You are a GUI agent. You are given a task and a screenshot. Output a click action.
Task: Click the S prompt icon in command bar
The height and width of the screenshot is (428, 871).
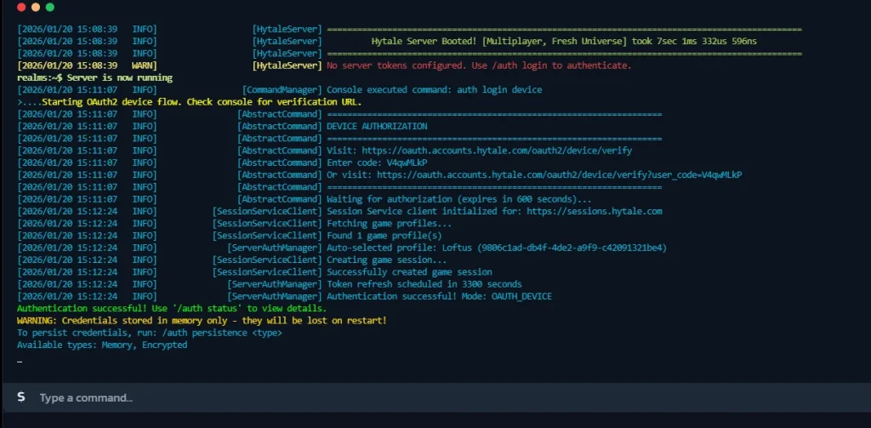(x=20, y=397)
